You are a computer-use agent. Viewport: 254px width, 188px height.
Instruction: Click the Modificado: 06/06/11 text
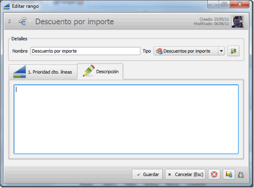pos(211,24)
